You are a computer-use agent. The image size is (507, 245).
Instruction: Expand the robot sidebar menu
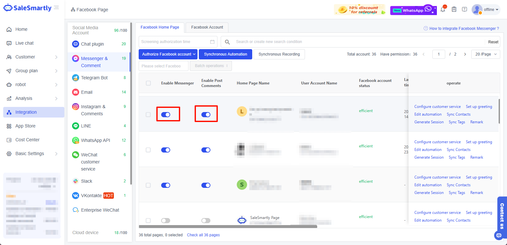56,84
